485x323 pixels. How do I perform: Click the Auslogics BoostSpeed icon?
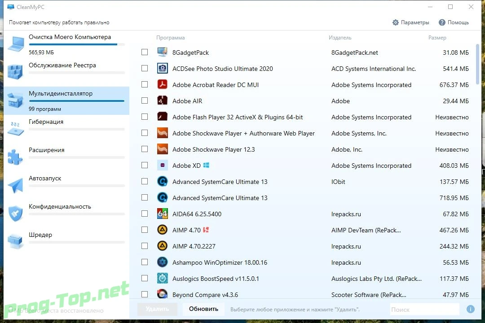click(163, 278)
